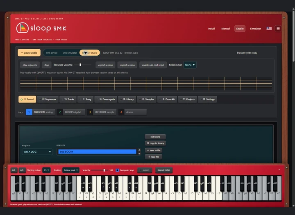Image resolution: width=295 pixels, height=215 pixels.
Task: Open the Sequencer tab
Action: pos(48,100)
